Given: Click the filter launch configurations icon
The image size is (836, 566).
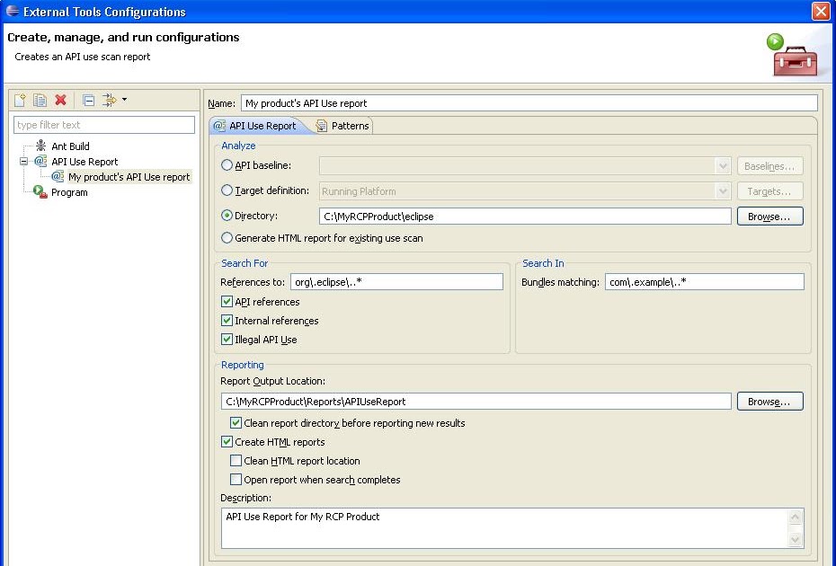Looking at the screenshot, I should 110,99.
